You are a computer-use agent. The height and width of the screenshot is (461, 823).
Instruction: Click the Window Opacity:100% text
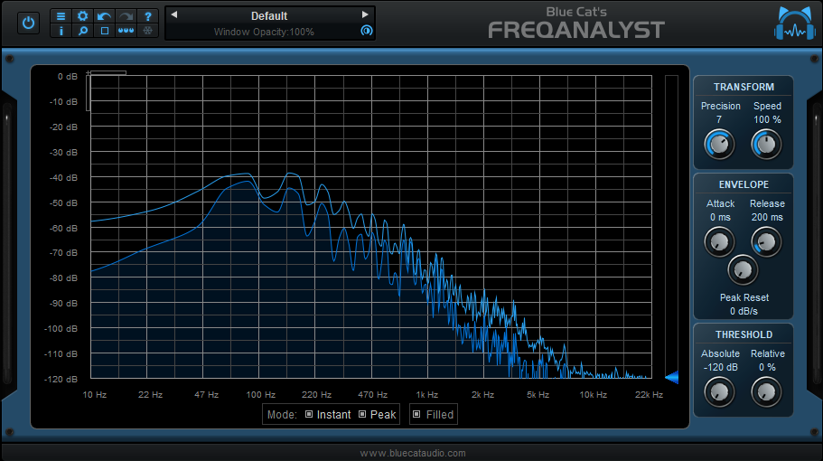click(x=264, y=32)
